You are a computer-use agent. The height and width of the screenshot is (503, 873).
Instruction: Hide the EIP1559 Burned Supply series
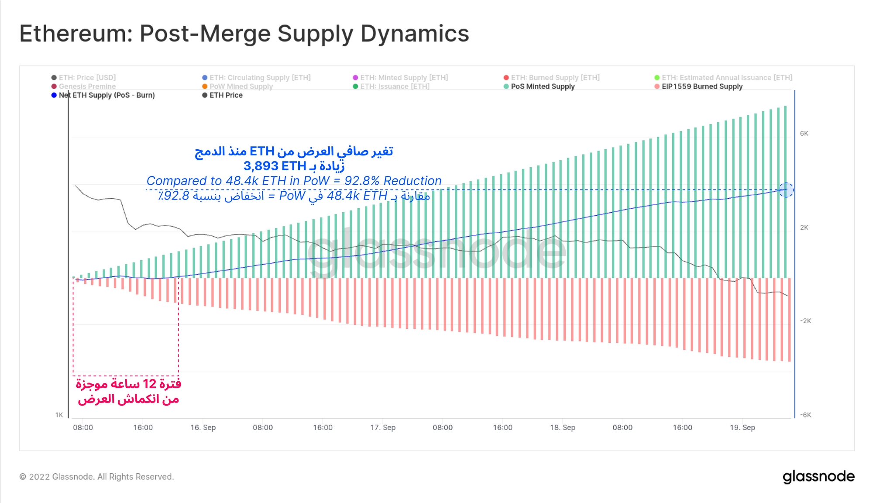[x=702, y=86]
